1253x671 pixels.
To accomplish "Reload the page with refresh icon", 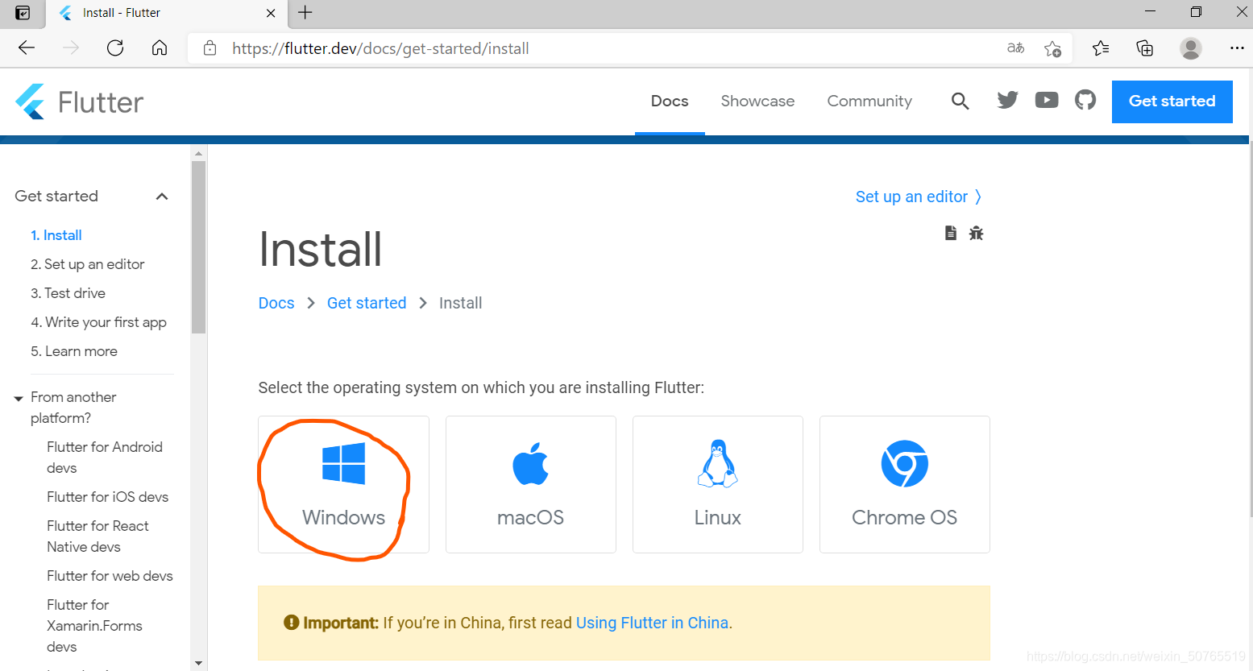I will point(115,48).
